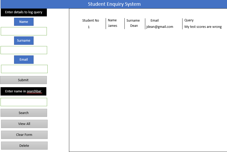Screen dimensions: 227x152
Task: Click the Search button
Action: (24, 113)
